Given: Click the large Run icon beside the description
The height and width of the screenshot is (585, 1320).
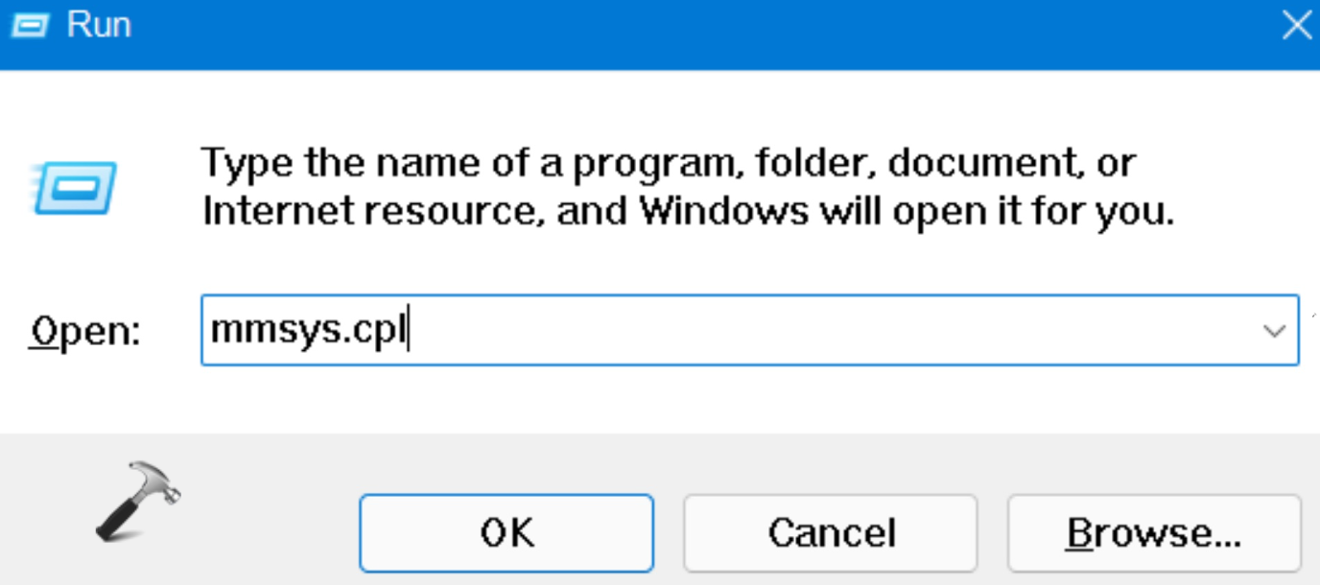Looking at the screenshot, I should [73, 186].
